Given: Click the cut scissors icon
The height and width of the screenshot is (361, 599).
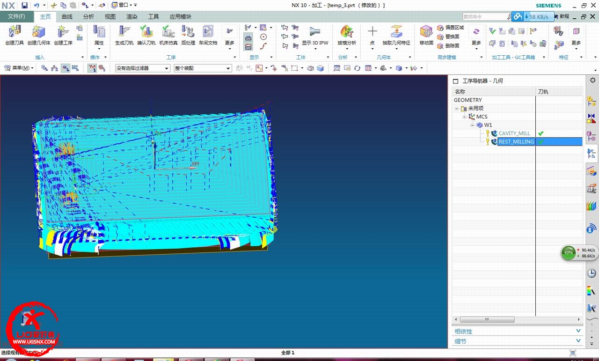Looking at the screenshot, I should pyautogui.click(x=53, y=5).
